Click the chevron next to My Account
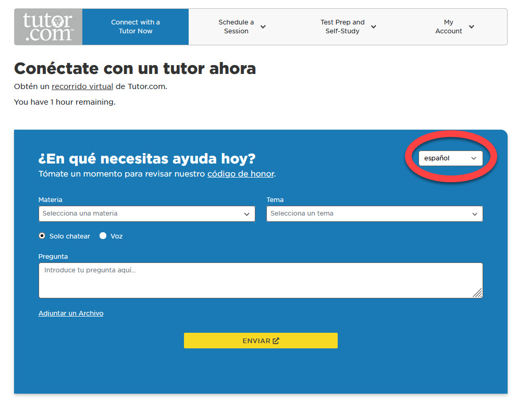This screenshot has width=517, height=402. click(x=471, y=27)
